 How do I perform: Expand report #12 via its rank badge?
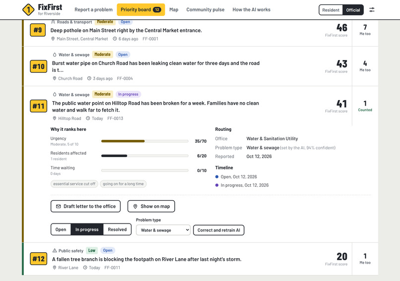coord(39,259)
